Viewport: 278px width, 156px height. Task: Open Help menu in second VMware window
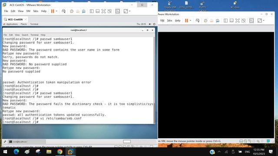tap(178, 20)
